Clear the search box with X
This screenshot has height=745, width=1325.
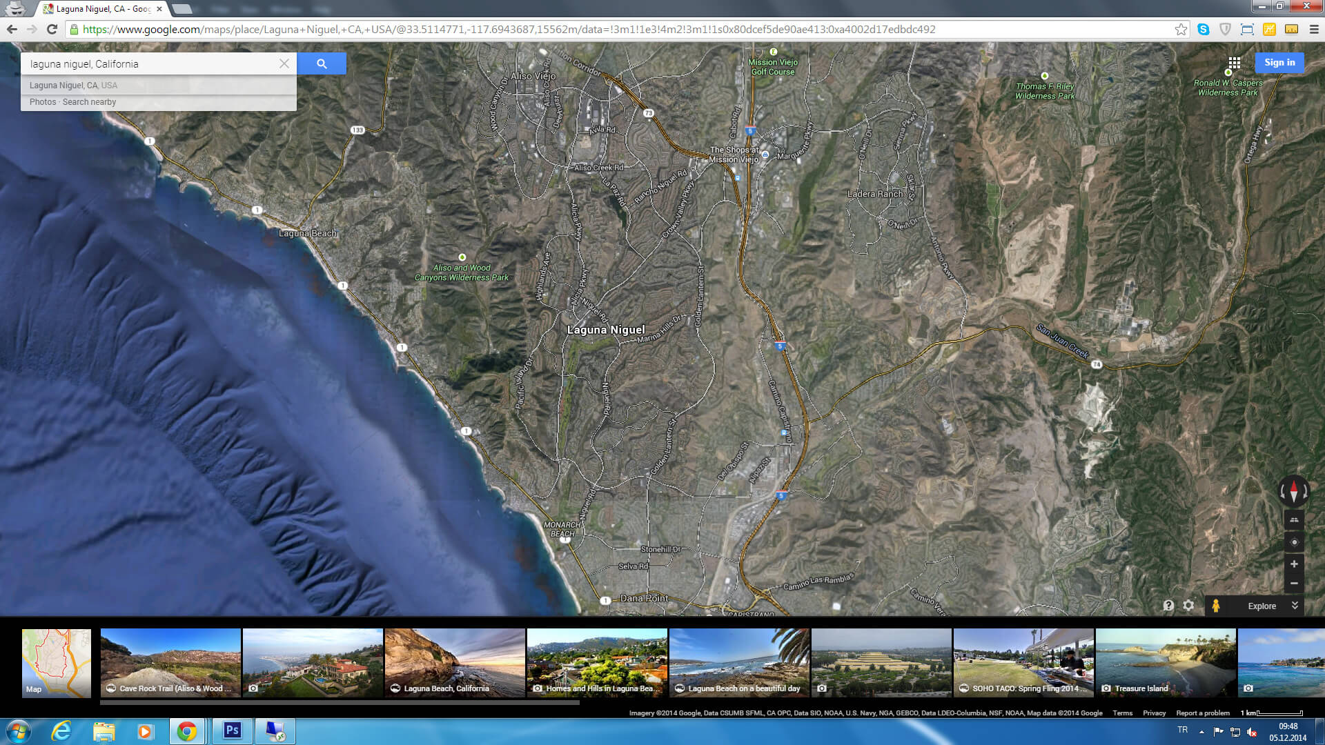click(x=284, y=63)
